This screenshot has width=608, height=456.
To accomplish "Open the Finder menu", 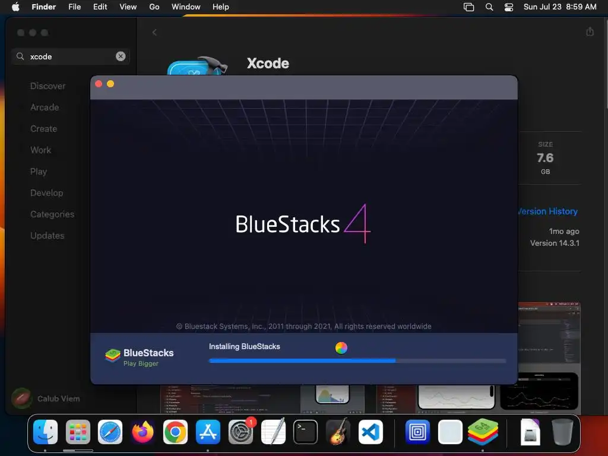I will tap(43, 7).
